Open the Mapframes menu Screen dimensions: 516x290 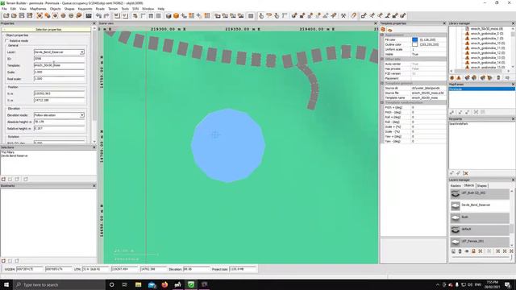tap(38, 9)
